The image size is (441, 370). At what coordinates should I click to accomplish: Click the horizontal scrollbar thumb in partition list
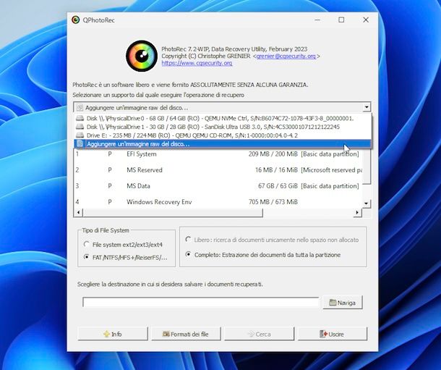173,213
